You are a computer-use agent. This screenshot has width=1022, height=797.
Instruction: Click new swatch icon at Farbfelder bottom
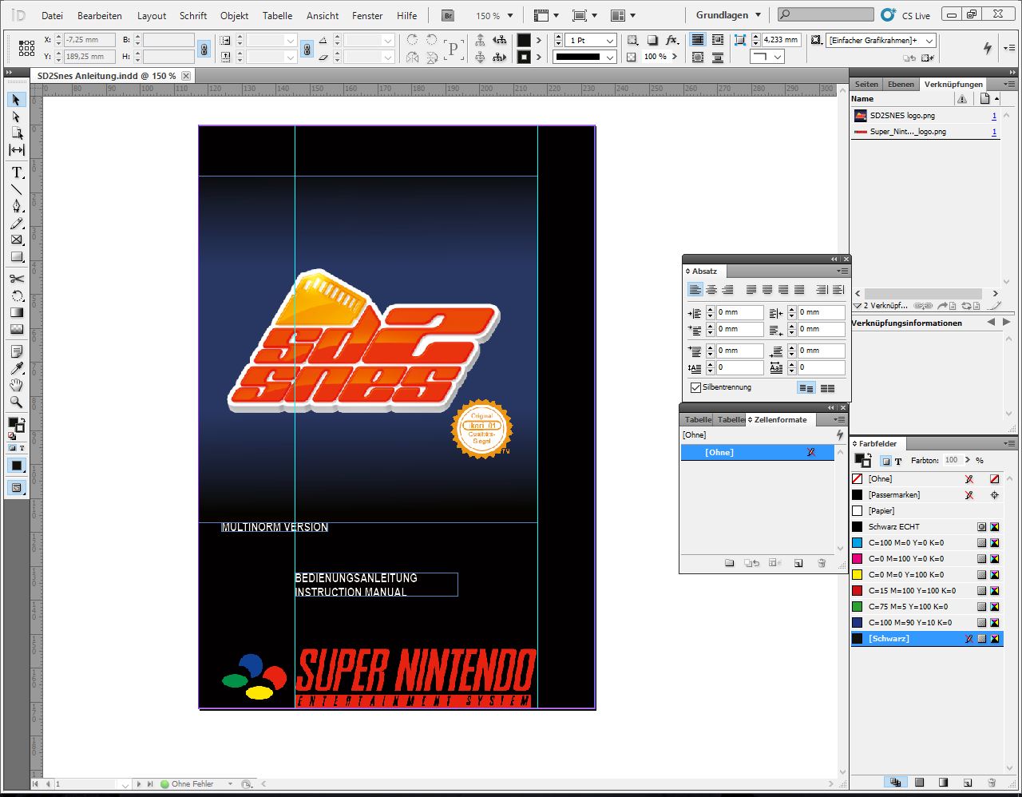click(x=967, y=783)
